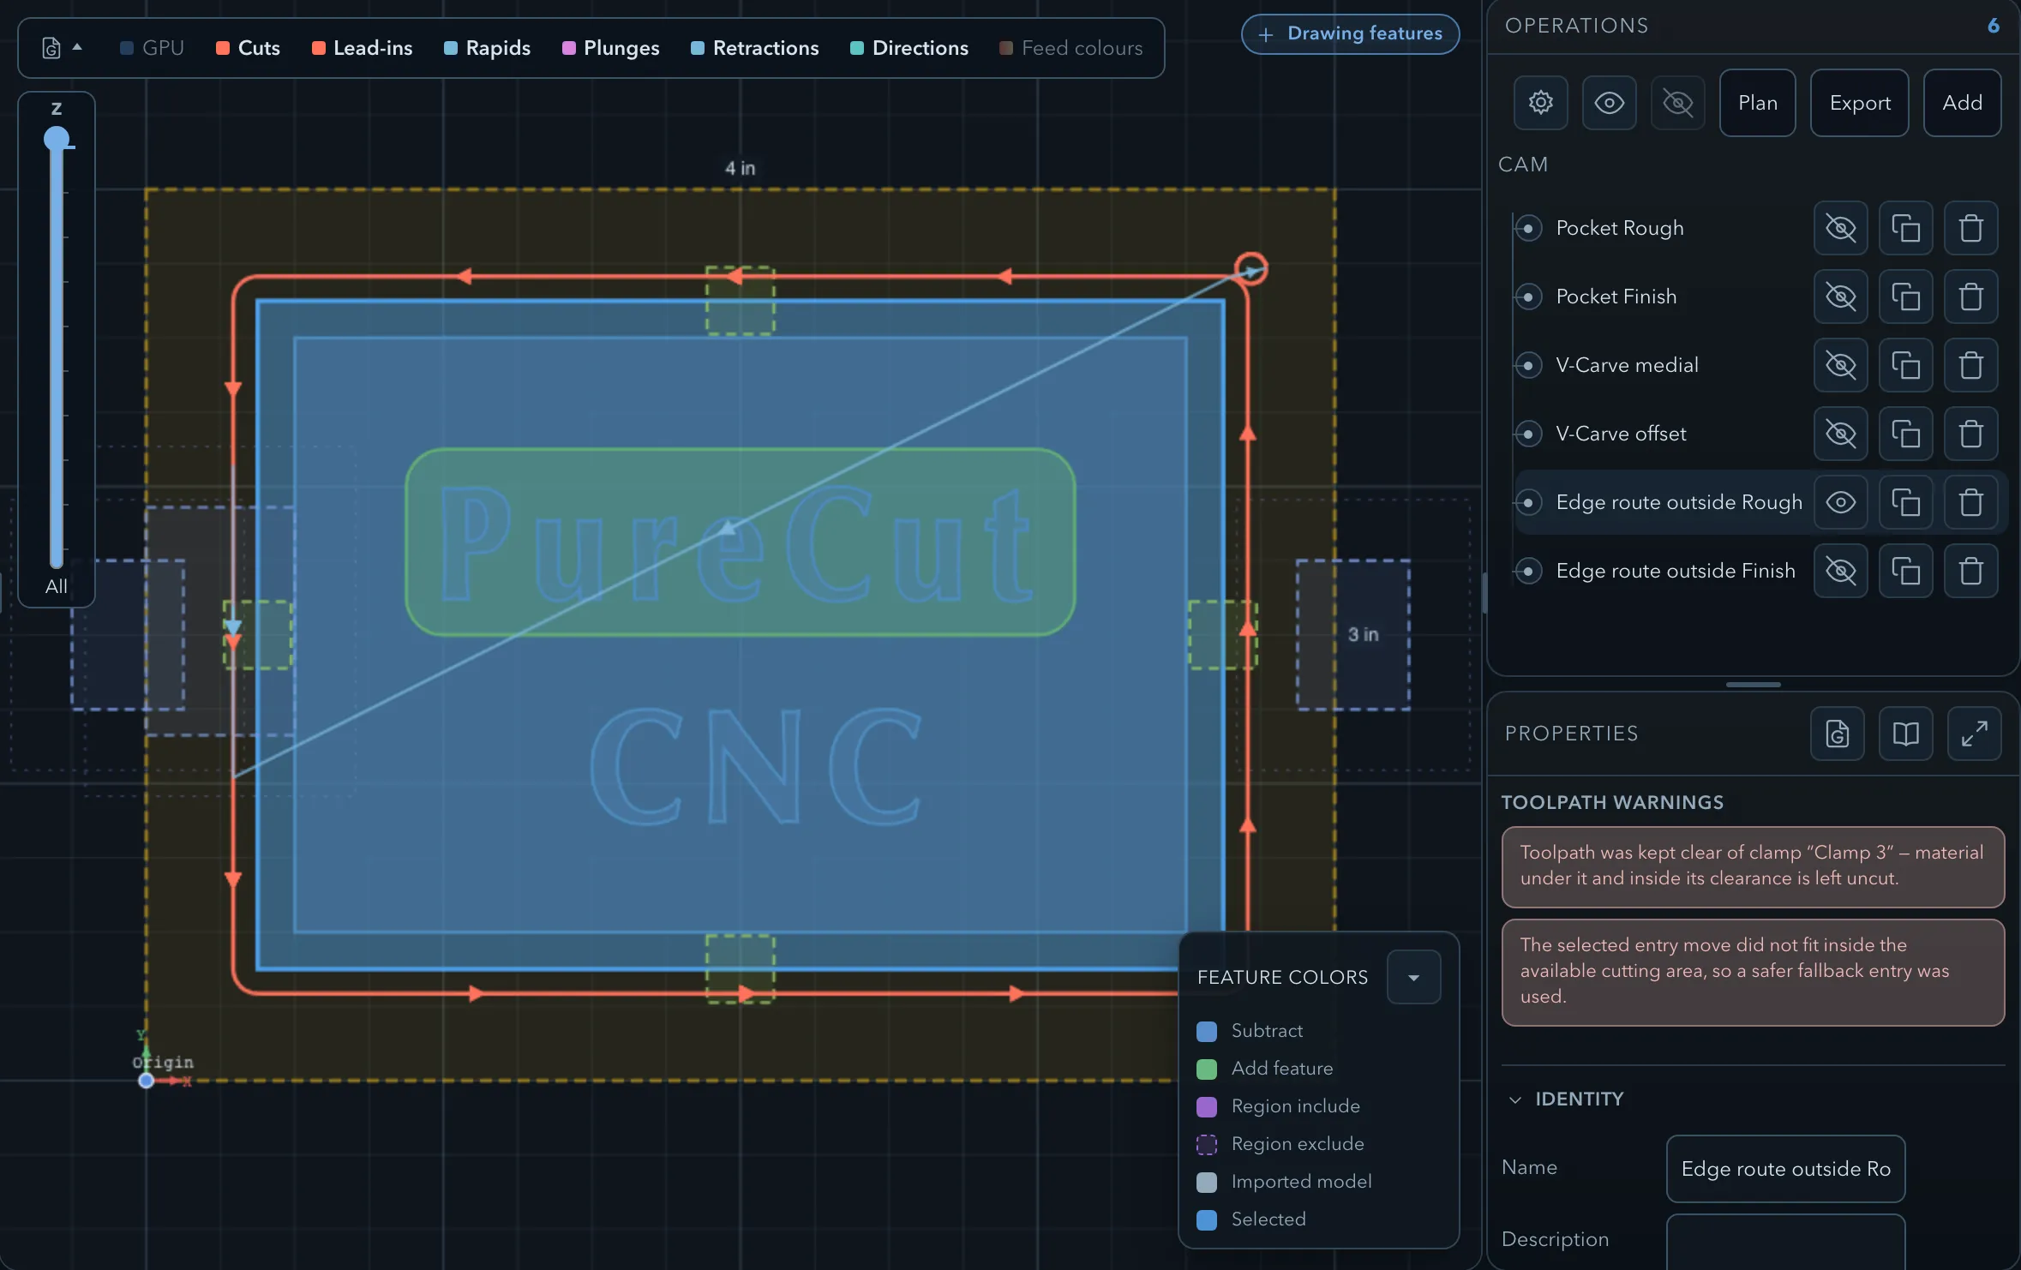This screenshot has width=2021, height=1270.
Task: Duplicate the V-Carve offset operation
Action: (x=1905, y=434)
